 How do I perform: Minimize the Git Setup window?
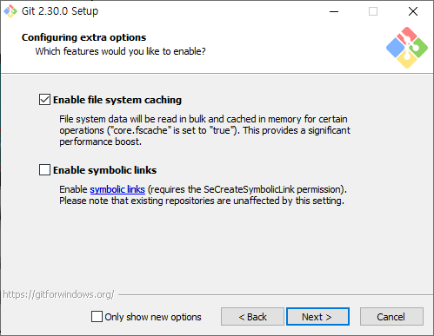[x=334, y=11]
